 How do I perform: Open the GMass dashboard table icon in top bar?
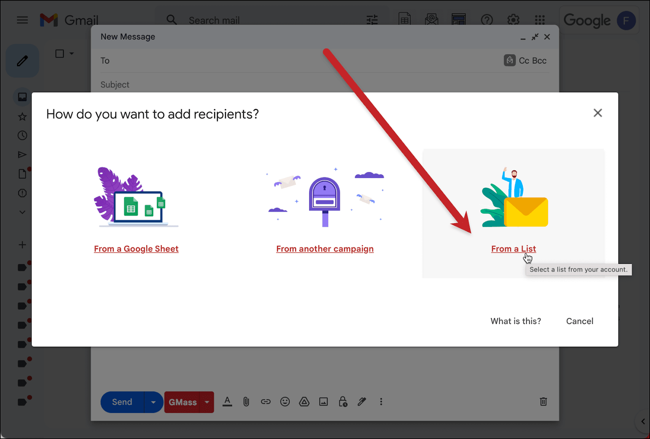(459, 20)
